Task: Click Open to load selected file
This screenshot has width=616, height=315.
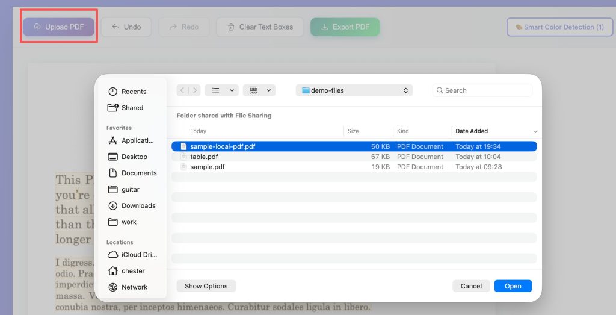Action: [x=513, y=286]
